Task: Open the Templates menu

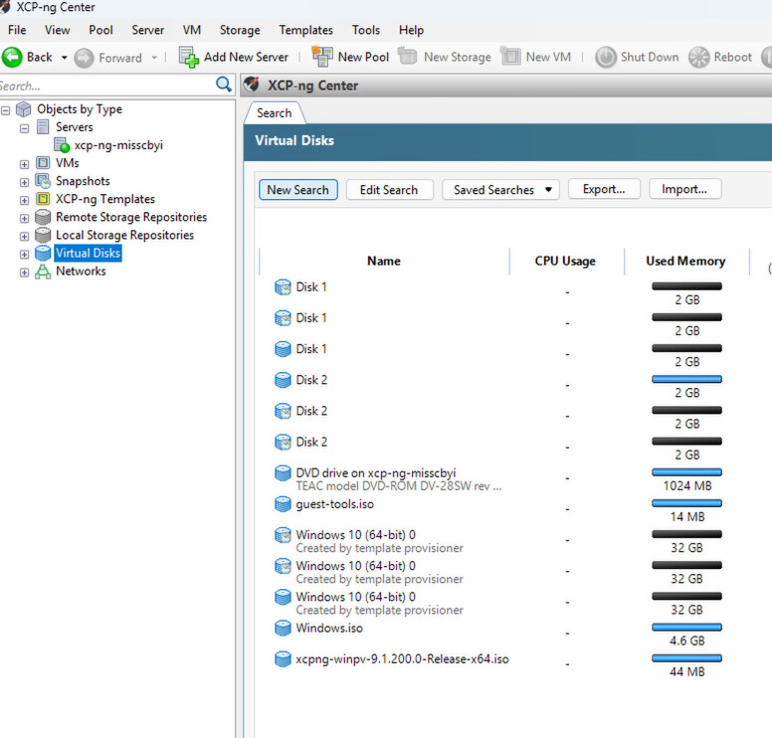Action: point(305,30)
